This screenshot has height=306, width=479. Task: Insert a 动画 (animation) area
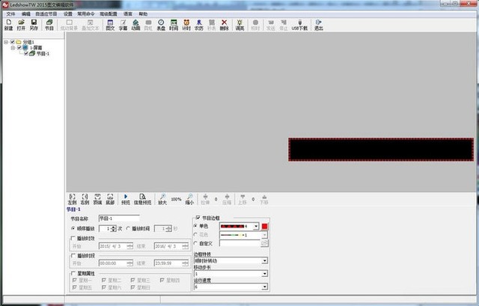pos(135,25)
